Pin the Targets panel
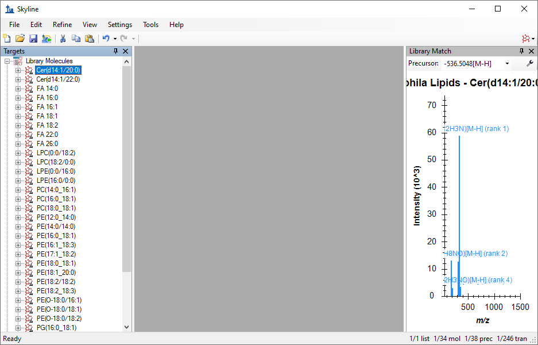Viewport: 538px width, 345px height. 115,51
